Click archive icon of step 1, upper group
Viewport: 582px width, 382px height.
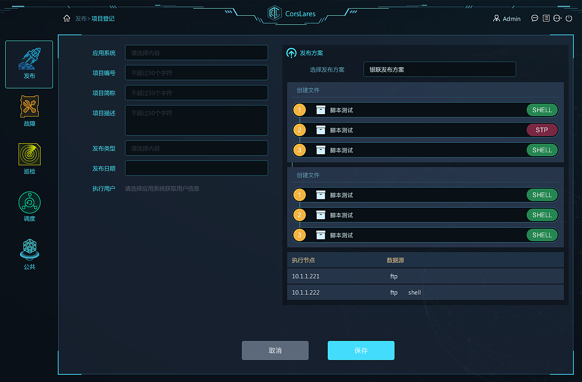coord(321,110)
